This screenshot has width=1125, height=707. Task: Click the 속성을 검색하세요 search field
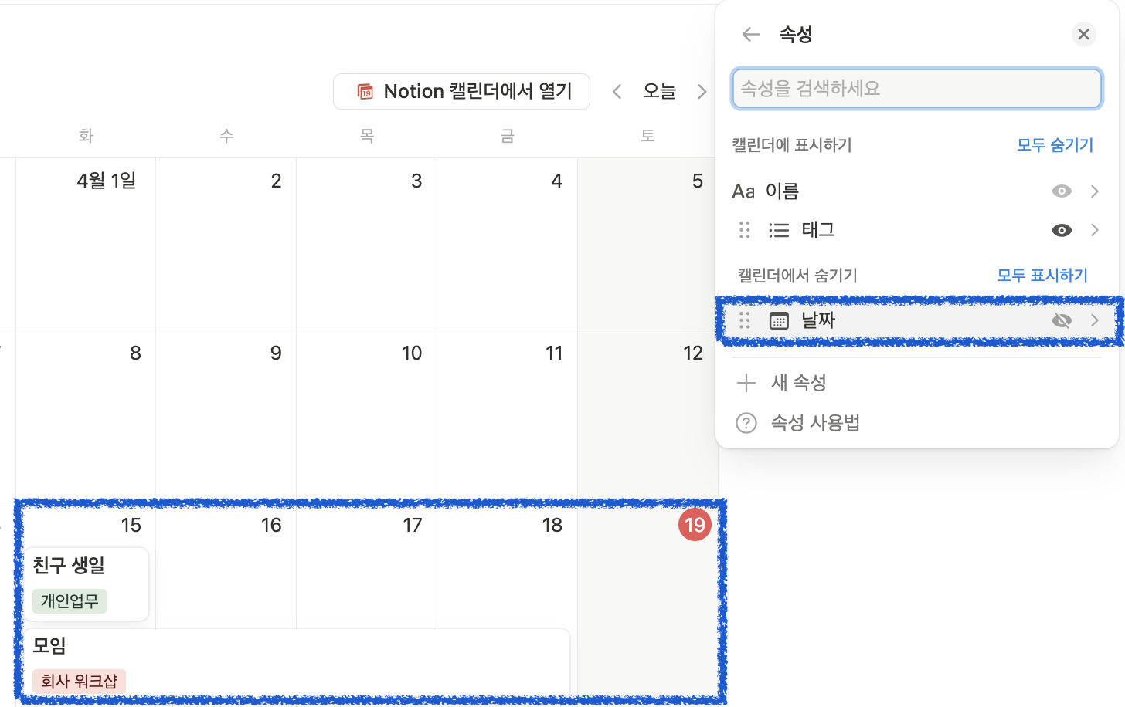916,88
